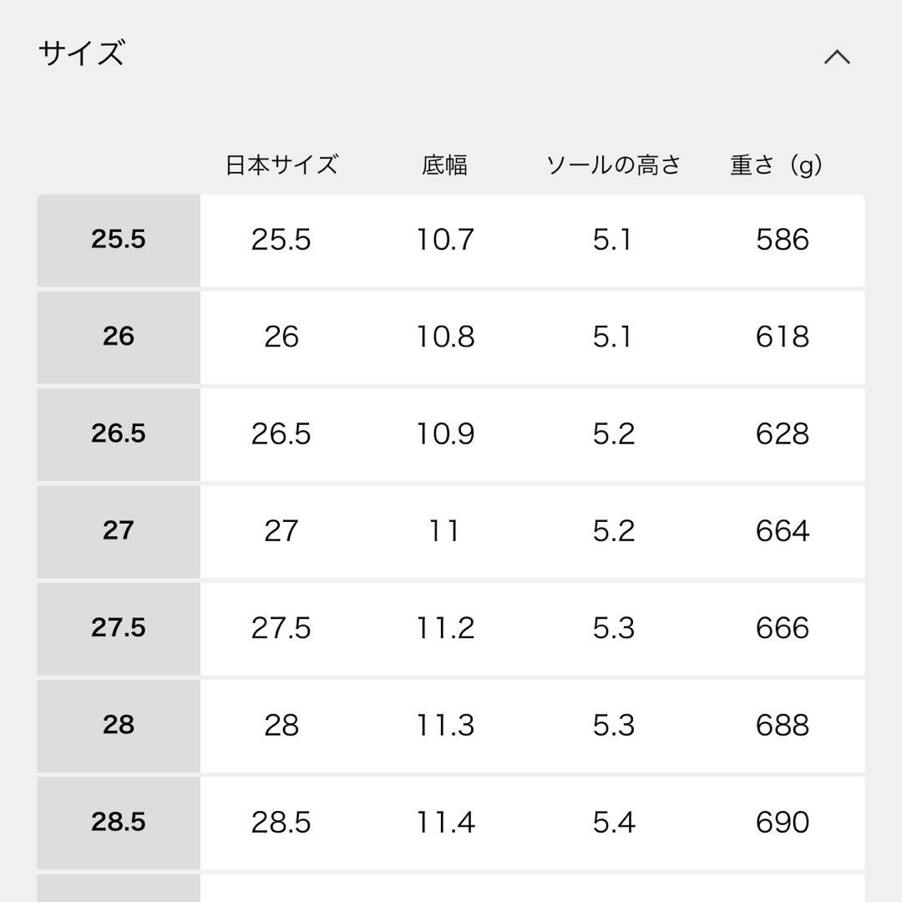This screenshot has height=902, width=902.
Task: Click the 666 weight value for size 27.5
Action: [x=783, y=628]
